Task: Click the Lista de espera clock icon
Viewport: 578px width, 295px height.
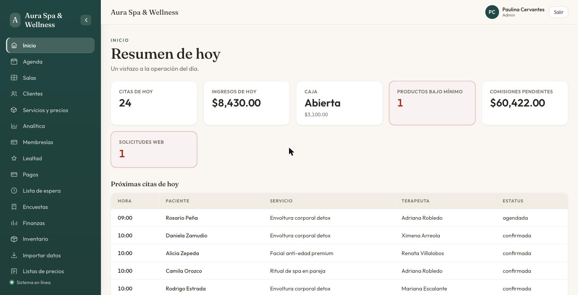Action: coord(14,191)
